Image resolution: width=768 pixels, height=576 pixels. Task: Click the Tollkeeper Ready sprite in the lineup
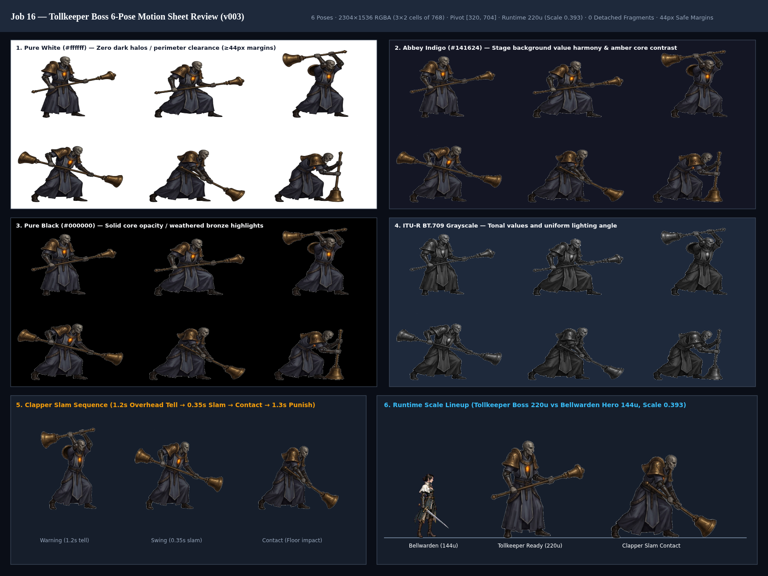[537, 489]
